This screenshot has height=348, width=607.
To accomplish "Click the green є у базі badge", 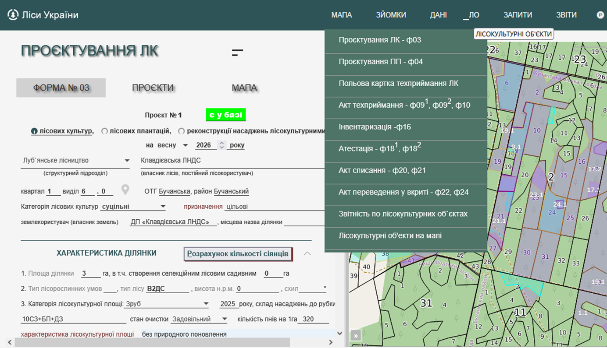I will [226, 115].
